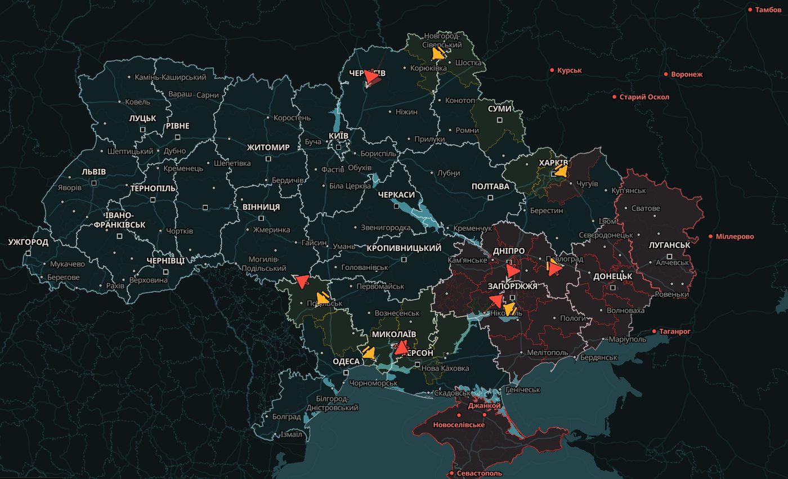Select the Шостка town label
Image resolution: width=788 pixels, height=479 pixels.
pos(468,62)
